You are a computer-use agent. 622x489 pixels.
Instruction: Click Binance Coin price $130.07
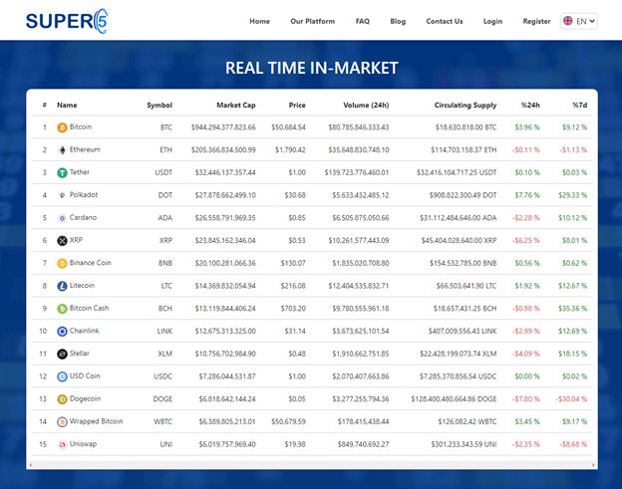(293, 263)
